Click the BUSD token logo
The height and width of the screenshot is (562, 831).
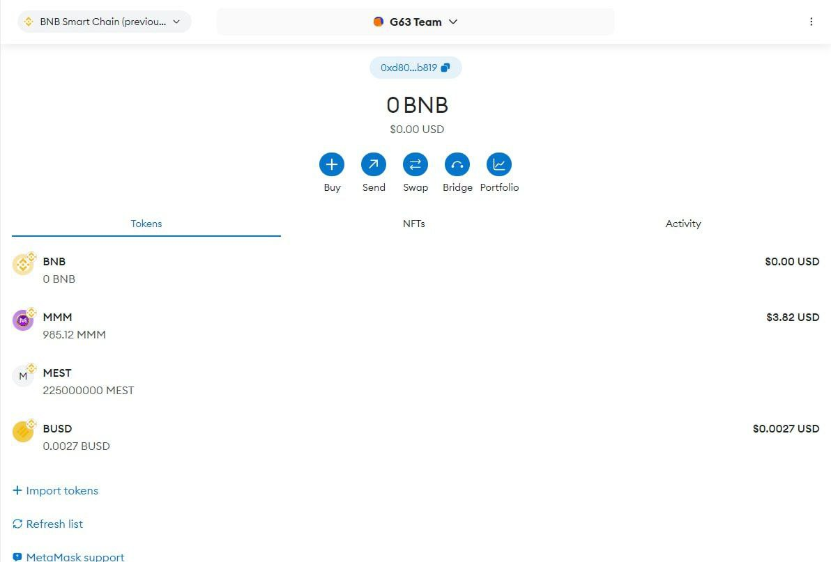pyautogui.click(x=23, y=431)
